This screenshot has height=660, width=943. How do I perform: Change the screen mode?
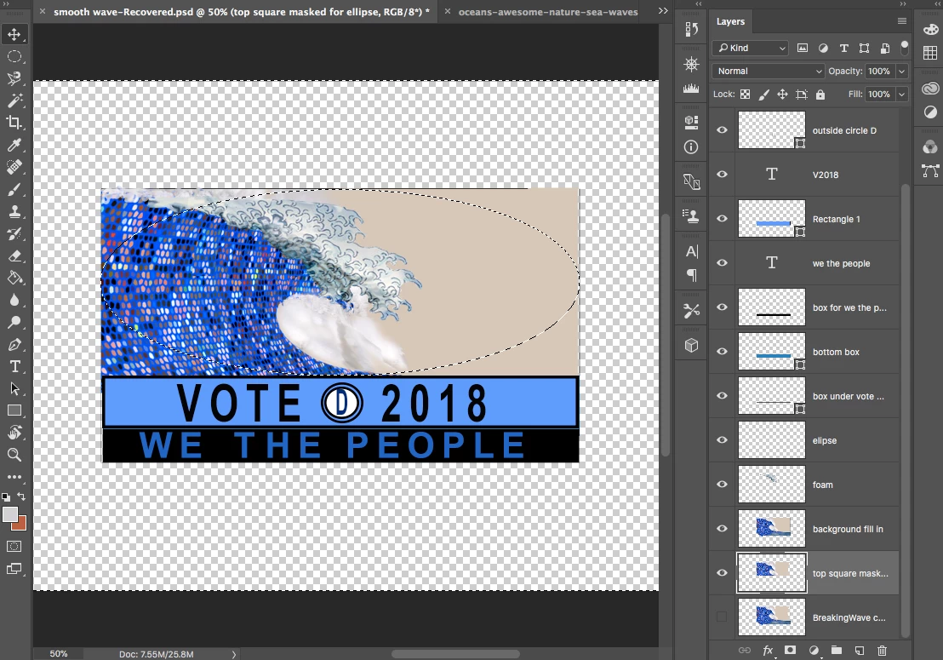pos(14,569)
